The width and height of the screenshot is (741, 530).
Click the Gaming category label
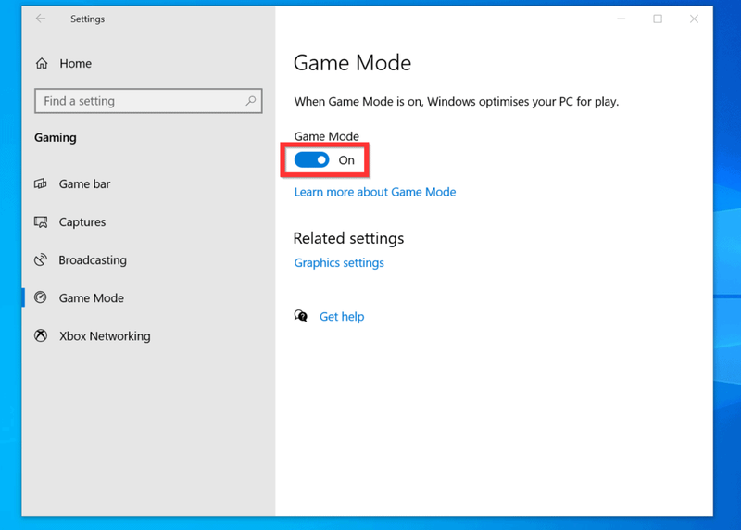pos(56,137)
